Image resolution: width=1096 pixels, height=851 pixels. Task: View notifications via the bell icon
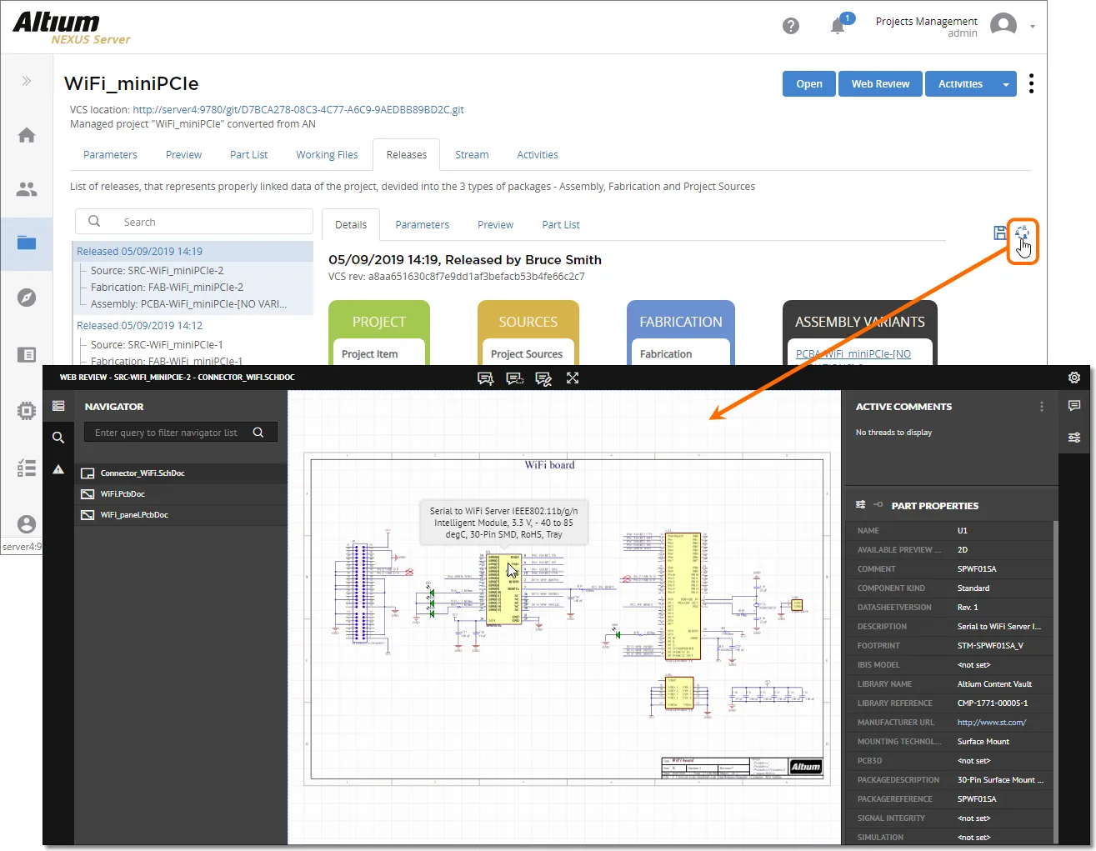point(838,26)
